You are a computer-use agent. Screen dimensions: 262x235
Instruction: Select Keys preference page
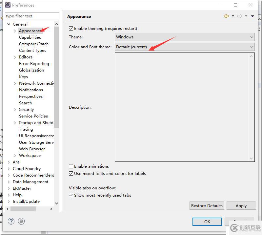[23, 77]
